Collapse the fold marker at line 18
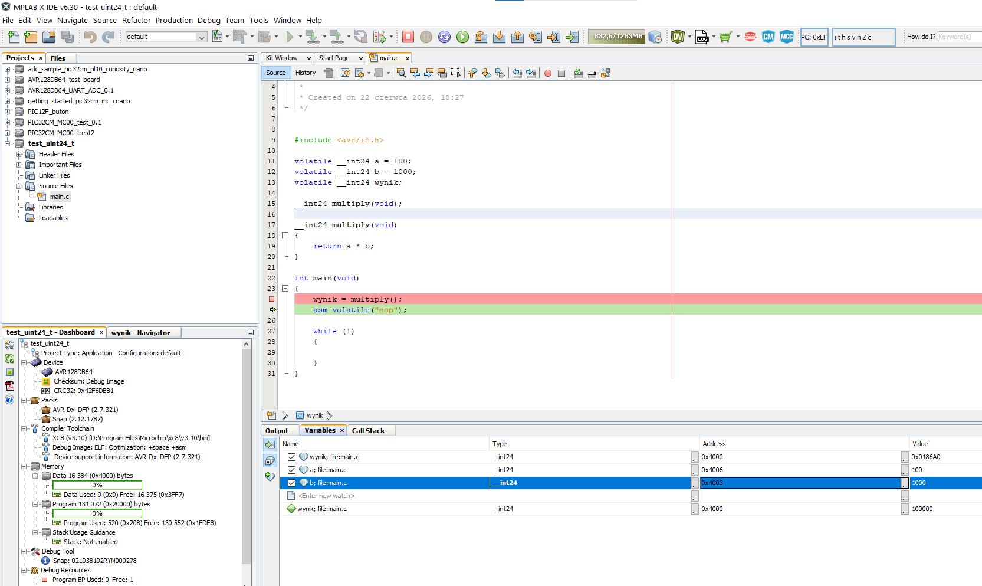The height and width of the screenshot is (586, 982). (x=285, y=235)
